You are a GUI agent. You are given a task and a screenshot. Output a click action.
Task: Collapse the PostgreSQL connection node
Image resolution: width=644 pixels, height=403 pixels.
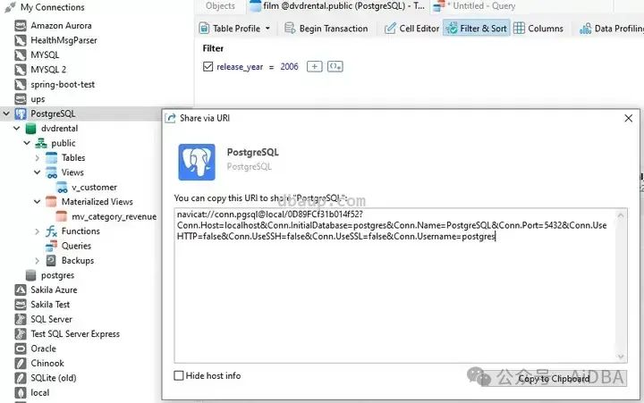6,113
